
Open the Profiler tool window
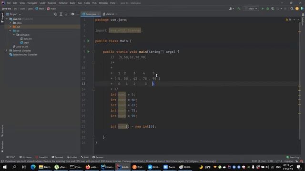(x=72, y=157)
